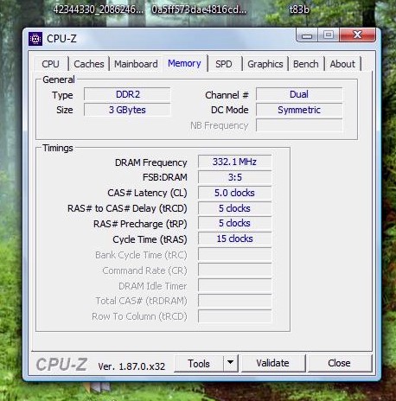This screenshot has width=396, height=401.
Task: Click the Channel # label
Action: pos(227,95)
